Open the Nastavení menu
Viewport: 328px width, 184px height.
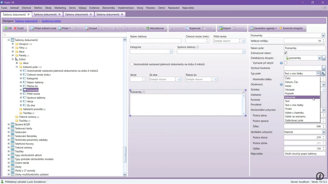174,8
